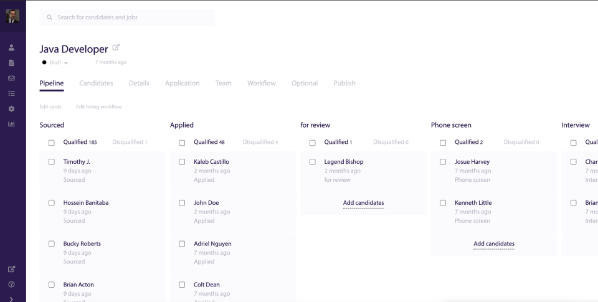Show Disqualified candidates in Applied column
This screenshot has height=302, width=598.
(x=260, y=142)
